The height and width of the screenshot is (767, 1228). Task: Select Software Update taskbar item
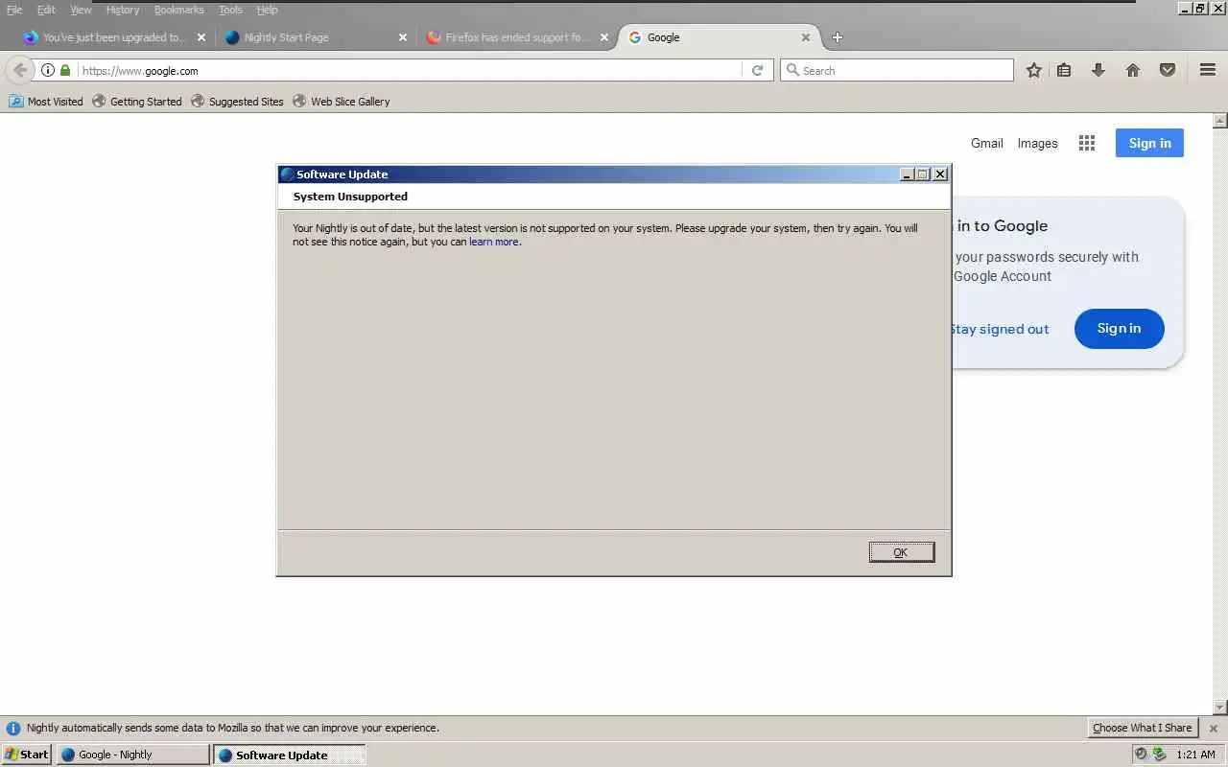(289, 755)
